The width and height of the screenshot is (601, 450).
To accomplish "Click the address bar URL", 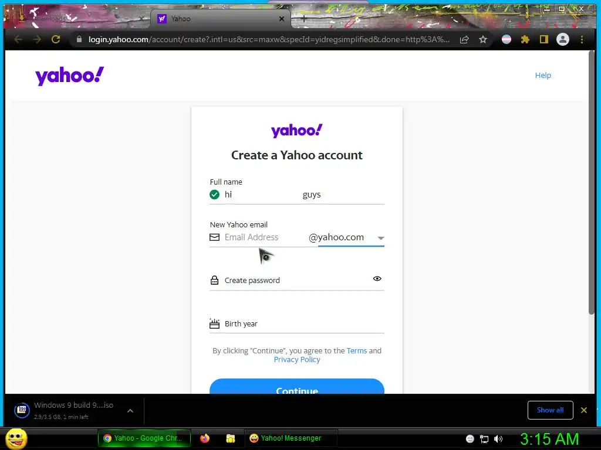I will click(x=269, y=39).
